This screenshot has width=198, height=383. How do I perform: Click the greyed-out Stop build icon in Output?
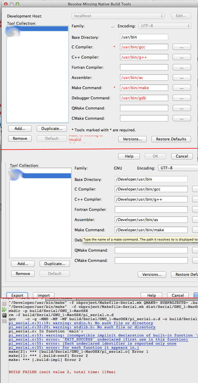[4, 303]
